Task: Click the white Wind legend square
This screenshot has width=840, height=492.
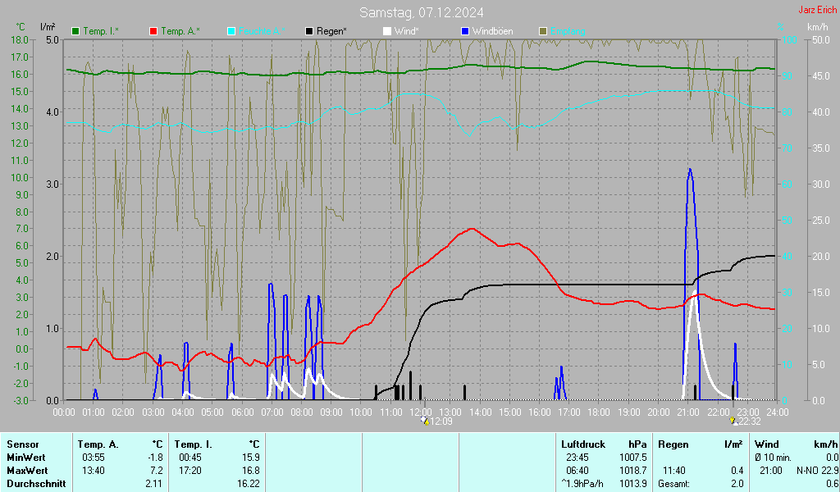Action: click(x=387, y=32)
